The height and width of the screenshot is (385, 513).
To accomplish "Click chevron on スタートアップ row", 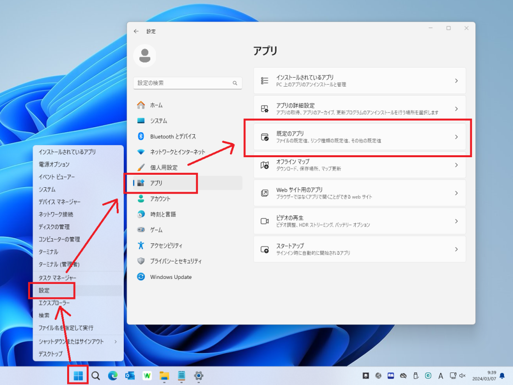I will click(x=456, y=249).
